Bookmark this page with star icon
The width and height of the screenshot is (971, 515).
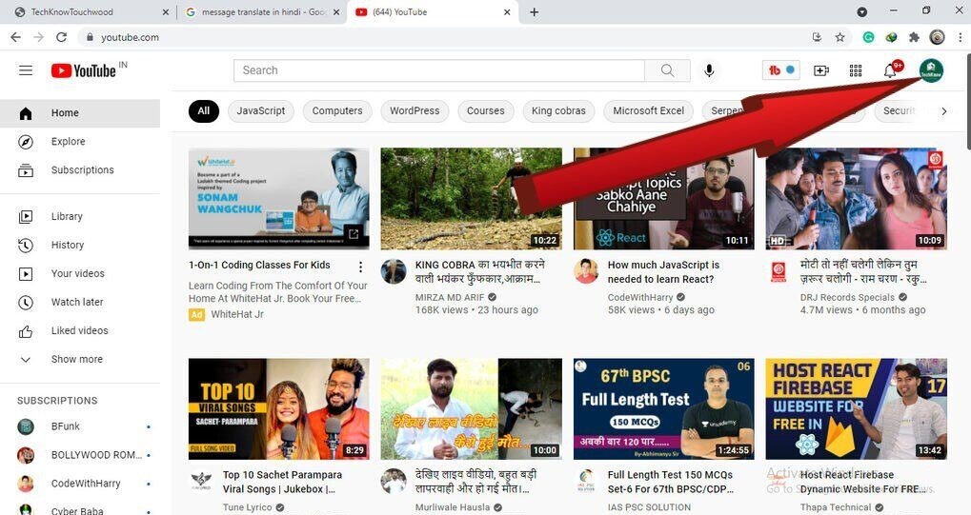click(840, 37)
